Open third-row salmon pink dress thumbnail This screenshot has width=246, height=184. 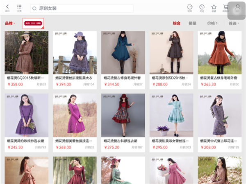pos(27,170)
